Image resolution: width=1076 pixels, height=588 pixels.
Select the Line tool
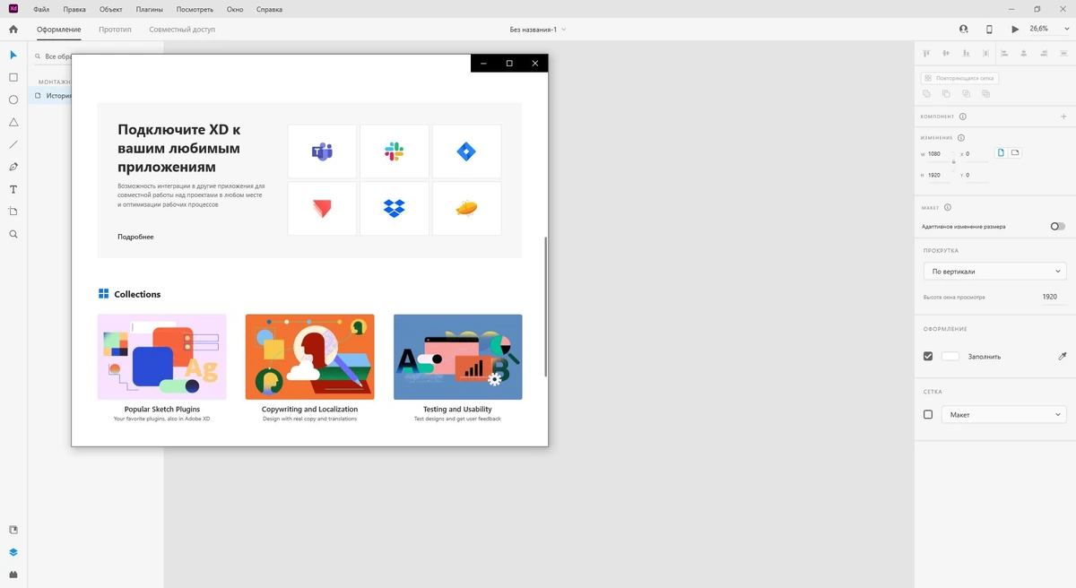point(13,144)
